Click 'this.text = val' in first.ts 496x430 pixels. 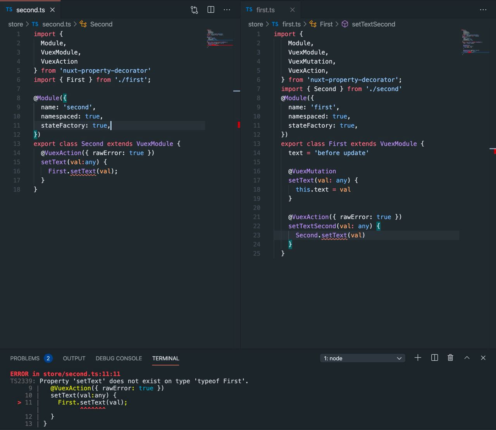tap(323, 189)
